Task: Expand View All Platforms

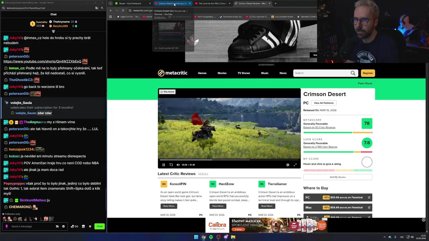Action: pos(324,103)
